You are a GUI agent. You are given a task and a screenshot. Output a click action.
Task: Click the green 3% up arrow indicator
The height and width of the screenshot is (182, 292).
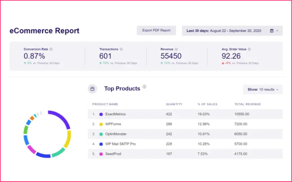(28, 63)
